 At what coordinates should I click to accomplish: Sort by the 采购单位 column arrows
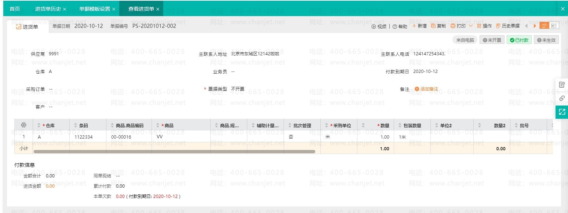coord(326,126)
